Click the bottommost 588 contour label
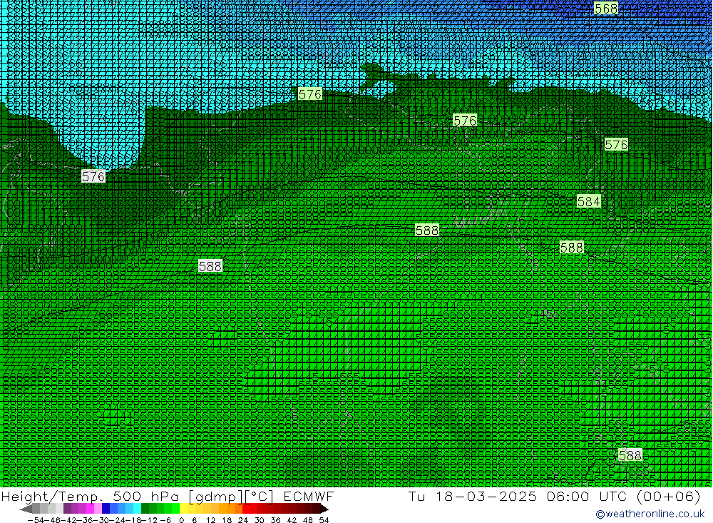 (630, 455)
